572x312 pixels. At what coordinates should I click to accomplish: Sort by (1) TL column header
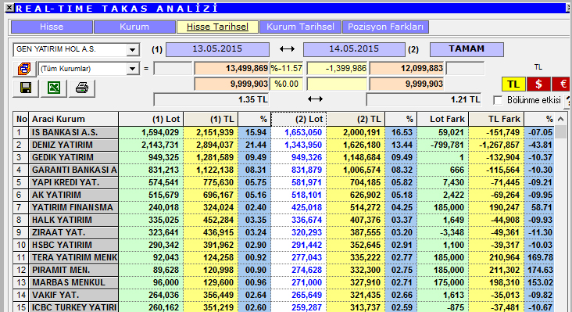pos(211,119)
